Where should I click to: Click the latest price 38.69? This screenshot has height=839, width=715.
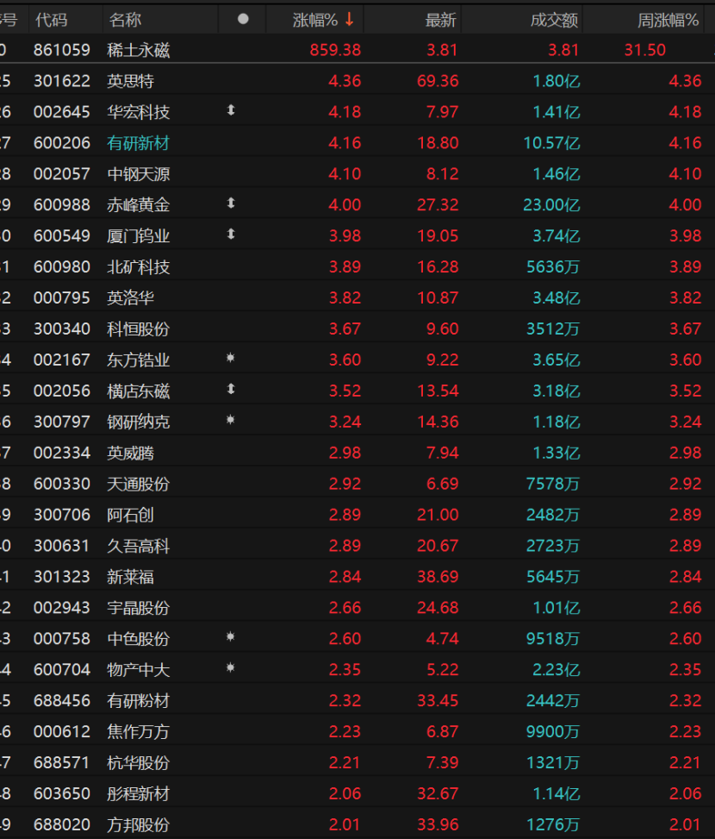[438, 577]
